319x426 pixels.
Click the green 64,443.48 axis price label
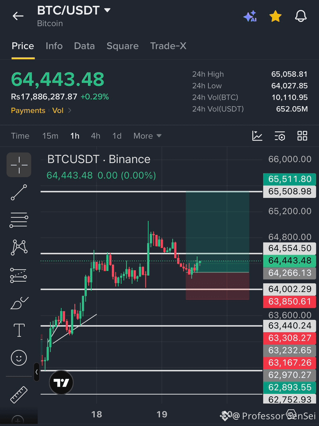click(290, 261)
